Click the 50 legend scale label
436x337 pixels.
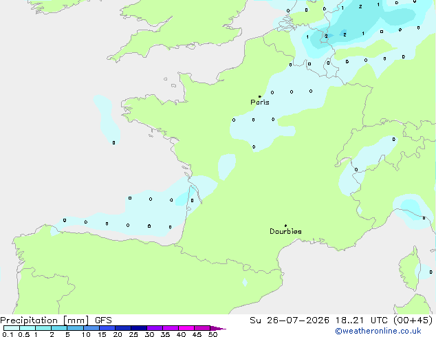click(x=212, y=334)
